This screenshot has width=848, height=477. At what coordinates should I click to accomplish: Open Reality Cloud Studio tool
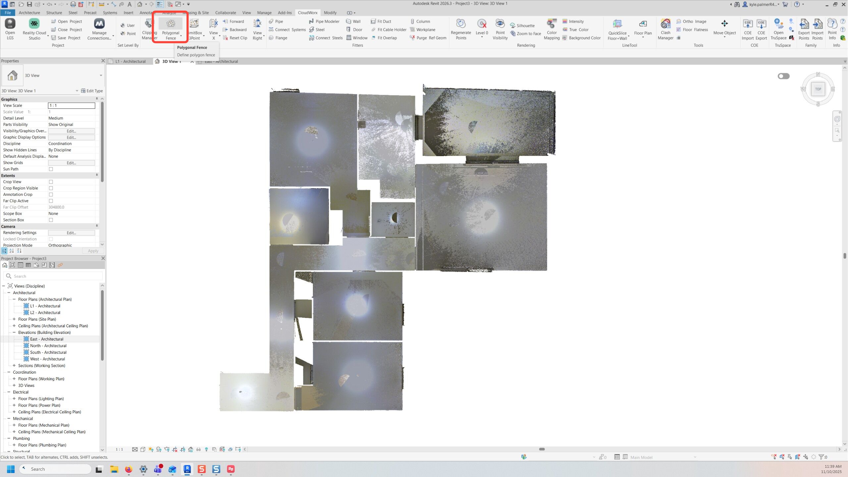click(x=34, y=24)
